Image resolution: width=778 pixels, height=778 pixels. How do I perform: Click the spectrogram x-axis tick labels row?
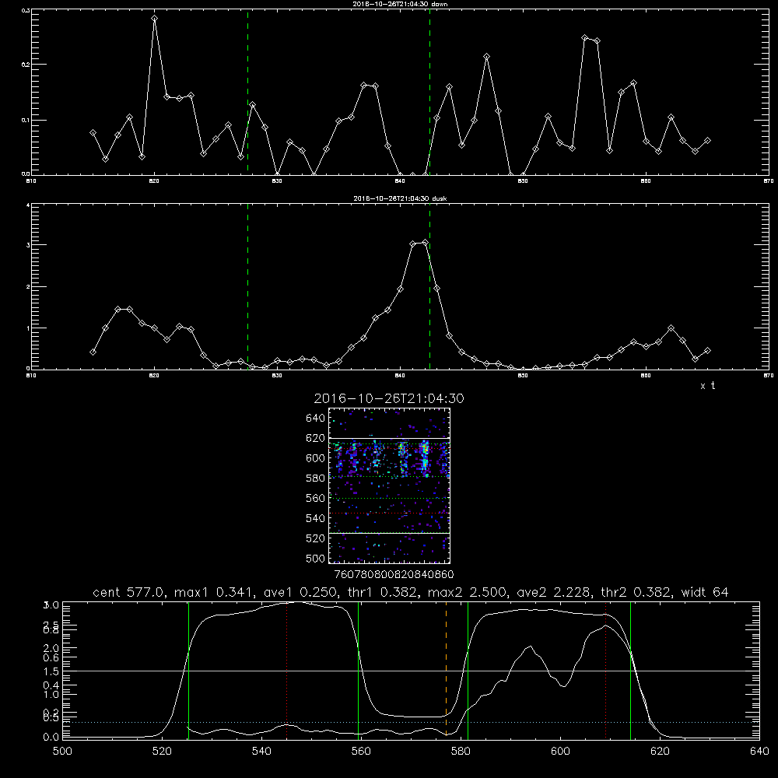(394, 574)
